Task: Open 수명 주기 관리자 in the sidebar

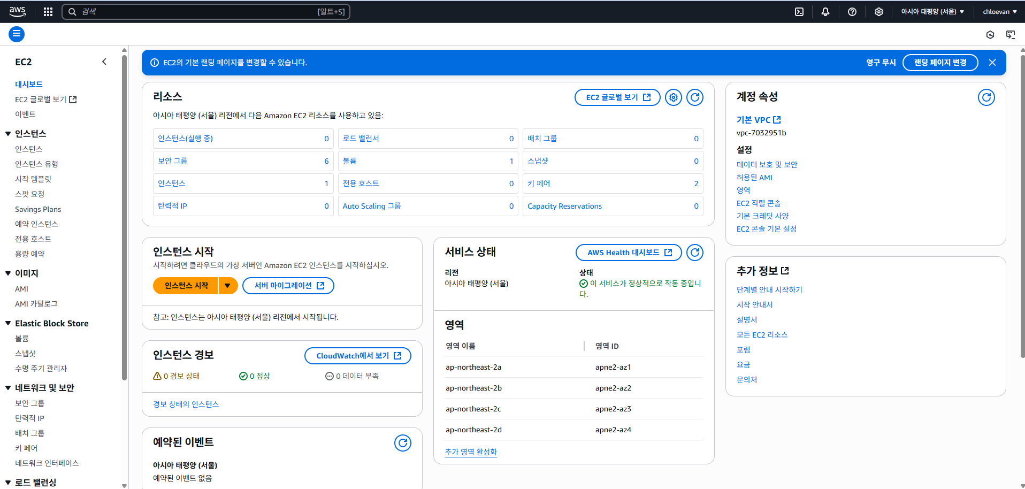Action: (41, 369)
